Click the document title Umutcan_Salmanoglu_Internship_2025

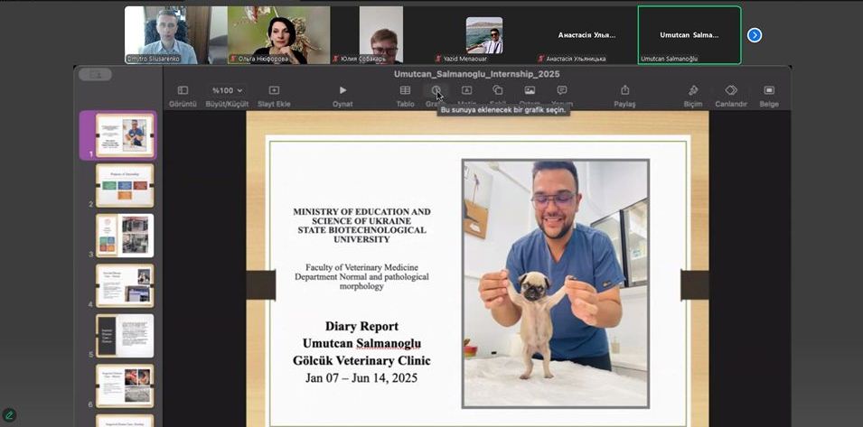click(476, 74)
